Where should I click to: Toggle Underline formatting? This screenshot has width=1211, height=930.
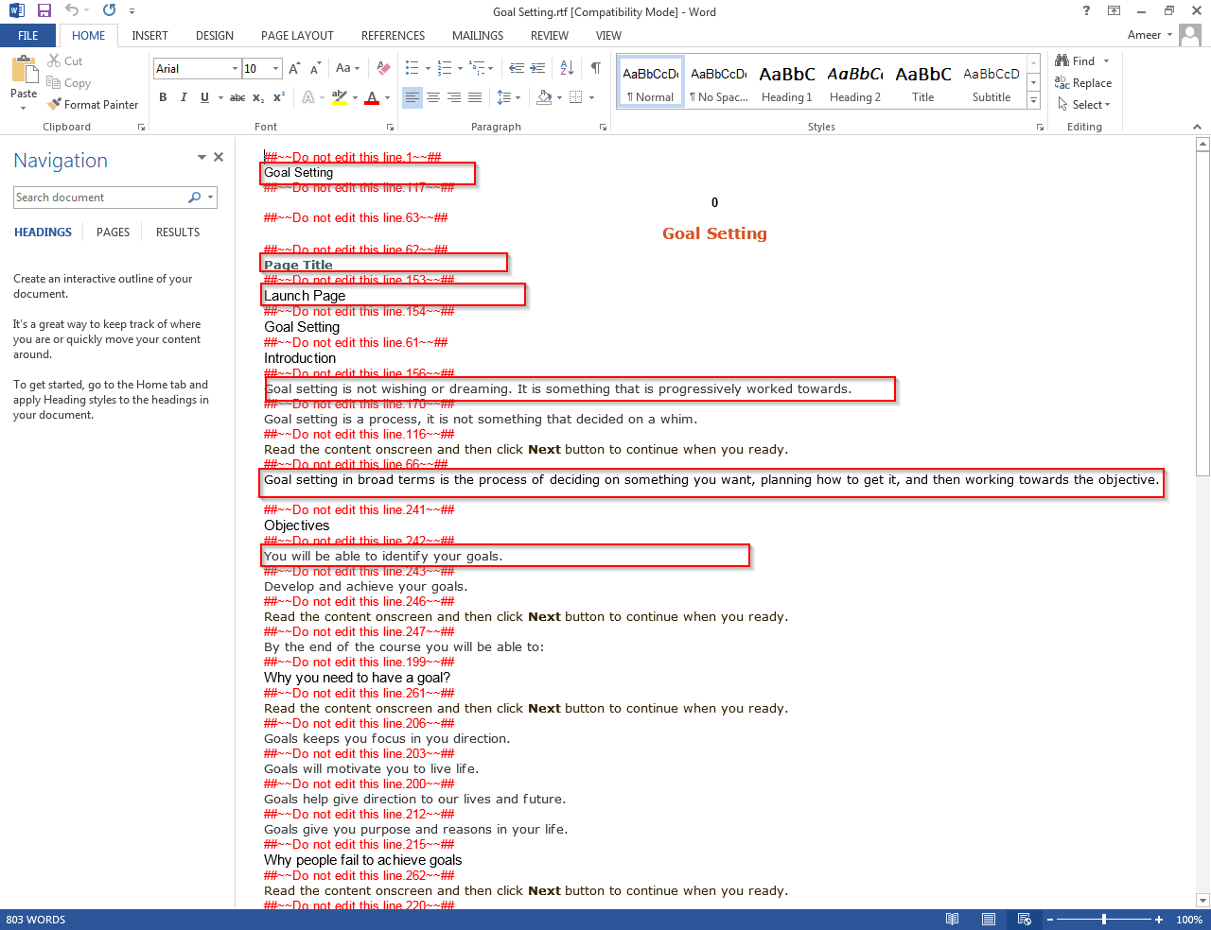click(x=204, y=97)
